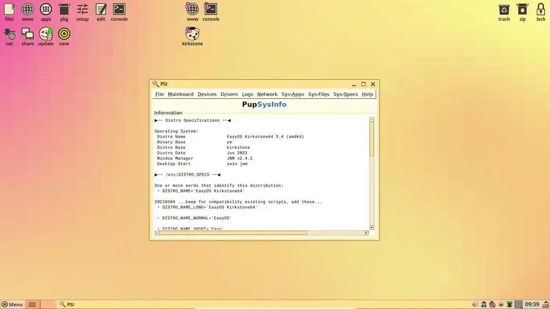
Task: Click the vertical scrollbar down arrow
Action: point(372,227)
